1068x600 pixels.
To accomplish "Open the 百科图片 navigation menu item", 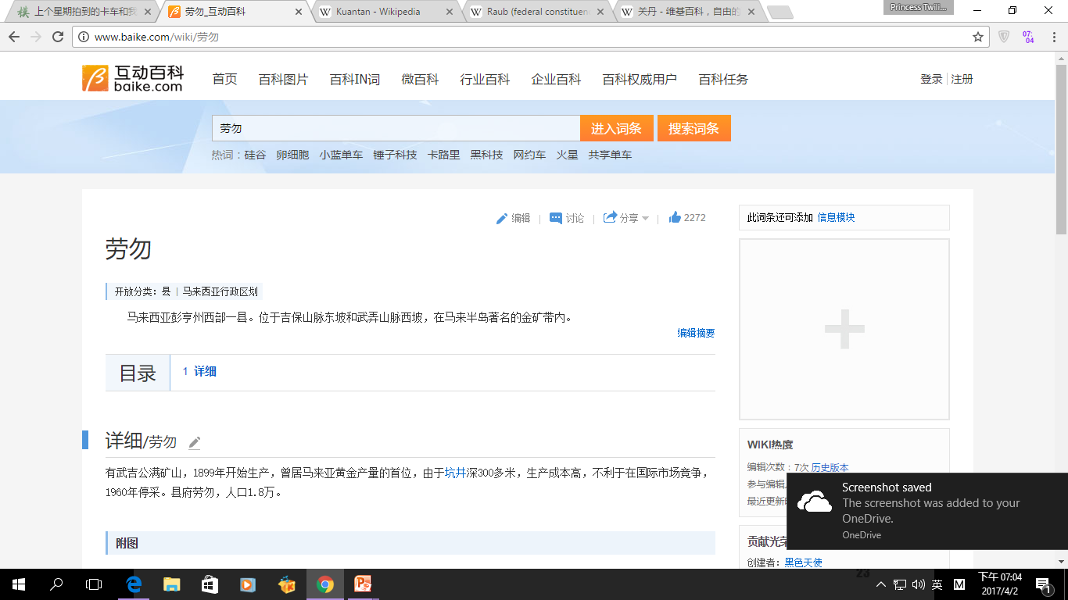I will [x=283, y=80].
